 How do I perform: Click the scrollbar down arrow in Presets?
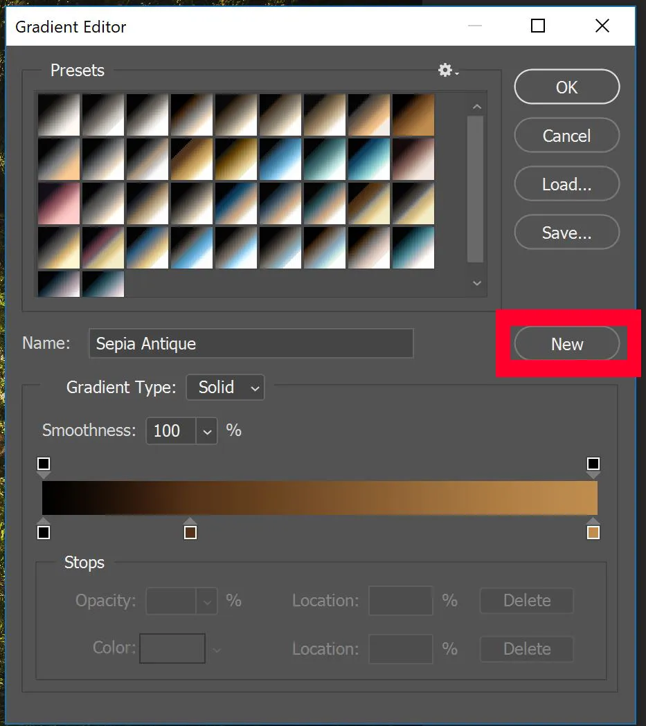(476, 283)
